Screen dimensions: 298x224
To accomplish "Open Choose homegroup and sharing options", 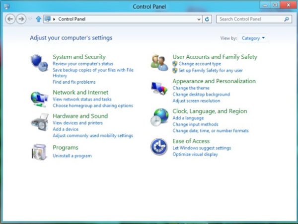I will tap(93, 106).
